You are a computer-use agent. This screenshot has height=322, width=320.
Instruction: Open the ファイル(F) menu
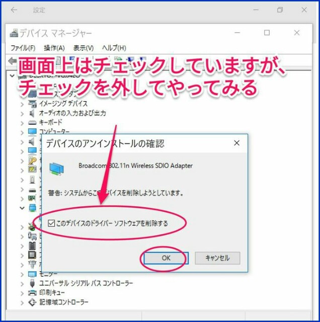(x=23, y=48)
